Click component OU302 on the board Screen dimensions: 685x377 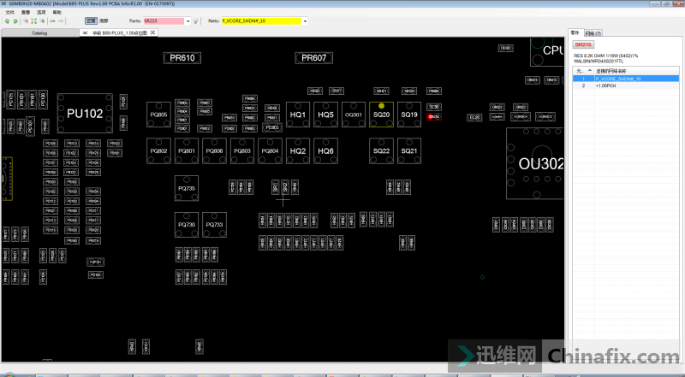pos(535,163)
